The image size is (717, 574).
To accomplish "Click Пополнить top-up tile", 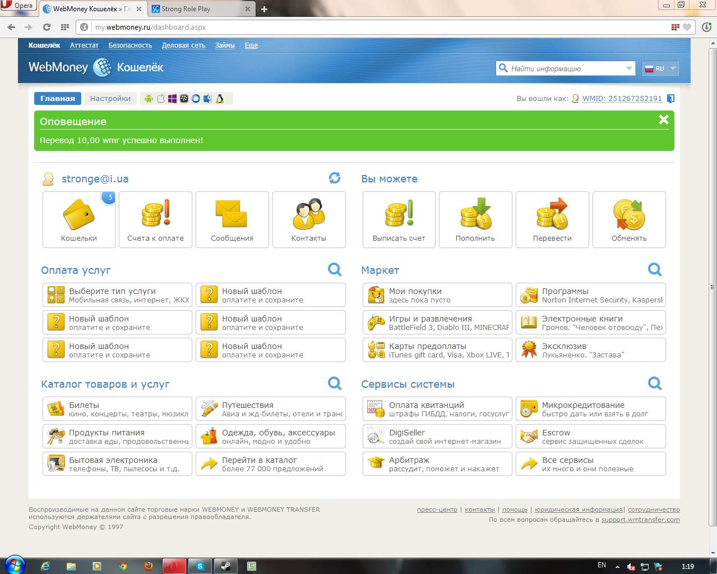I will click(475, 219).
